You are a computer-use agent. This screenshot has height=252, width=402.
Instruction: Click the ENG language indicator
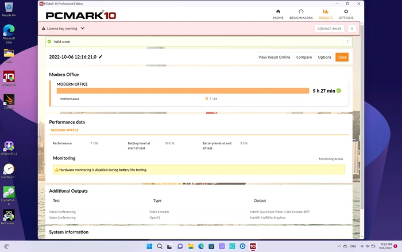pos(353,246)
